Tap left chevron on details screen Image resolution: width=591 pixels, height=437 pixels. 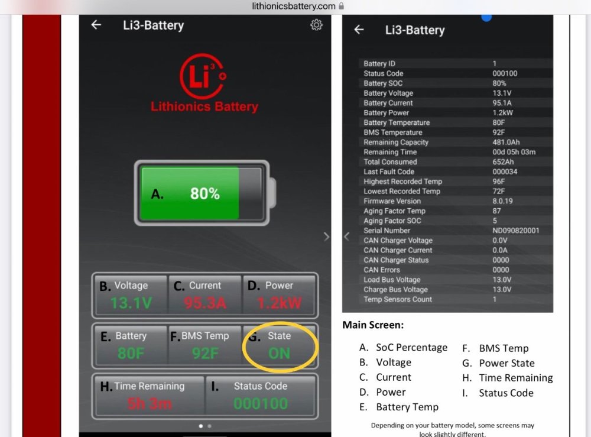pos(347,237)
